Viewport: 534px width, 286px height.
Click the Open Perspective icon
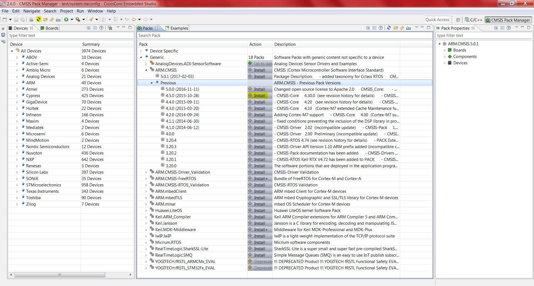tap(458, 20)
